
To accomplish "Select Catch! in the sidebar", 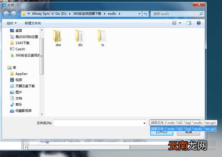I will 17,49.
